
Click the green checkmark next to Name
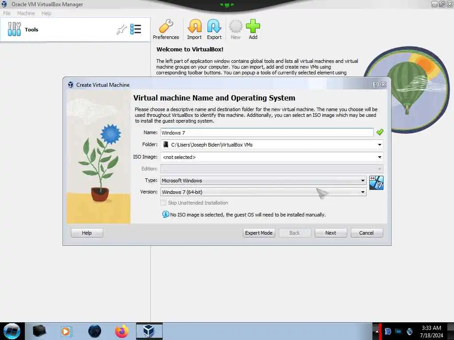380,132
